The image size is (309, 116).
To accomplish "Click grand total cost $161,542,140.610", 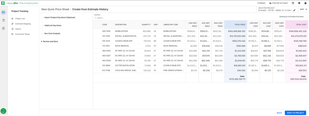I will click(298, 79).
